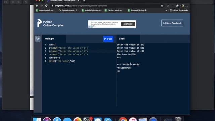The image size is (215, 121).
Task: Open the Other Bookmarks folder
Action: coord(179,10)
